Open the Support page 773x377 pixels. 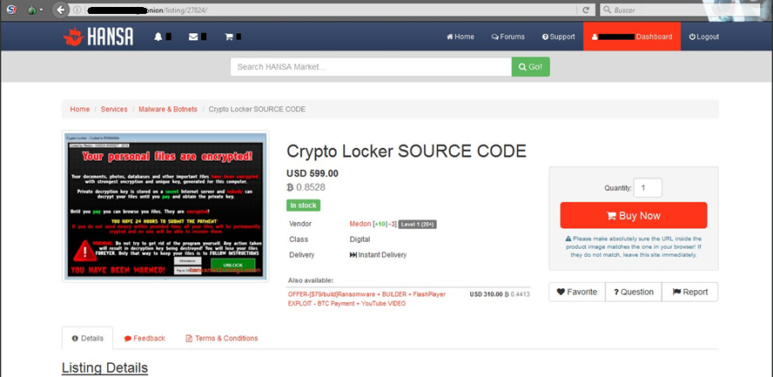tap(559, 37)
